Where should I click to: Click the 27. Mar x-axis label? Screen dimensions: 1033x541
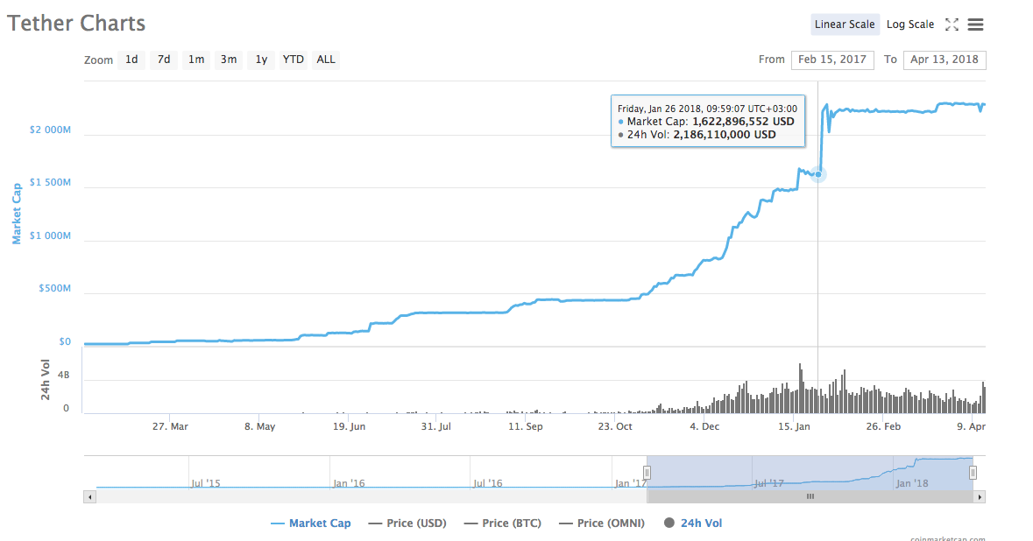(x=170, y=426)
